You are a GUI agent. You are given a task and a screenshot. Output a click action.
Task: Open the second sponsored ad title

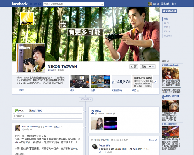(x=170, y=97)
